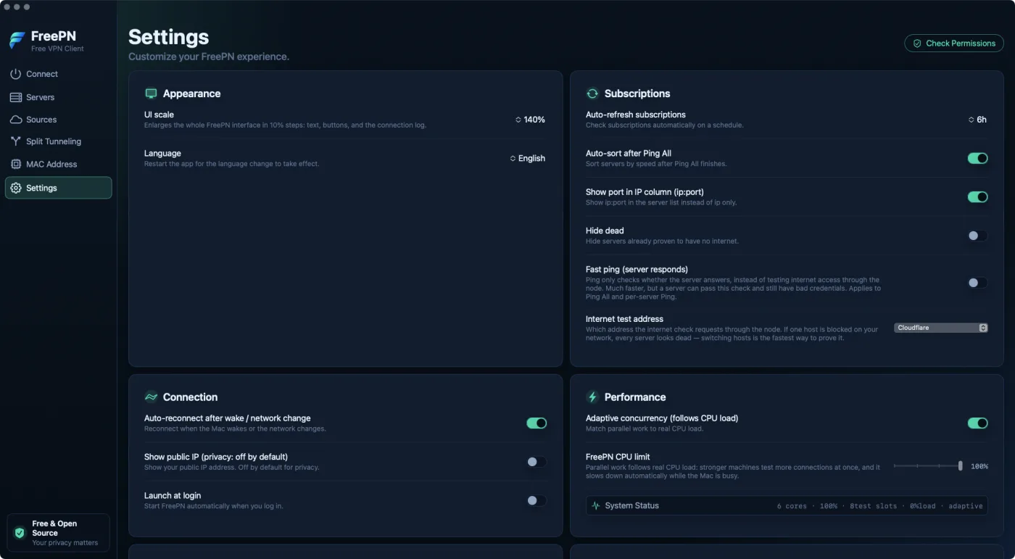The height and width of the screenshot is (559, 1015).
Task: Open Internet test address Cloudflare dropdown
Action: [941, 328]
